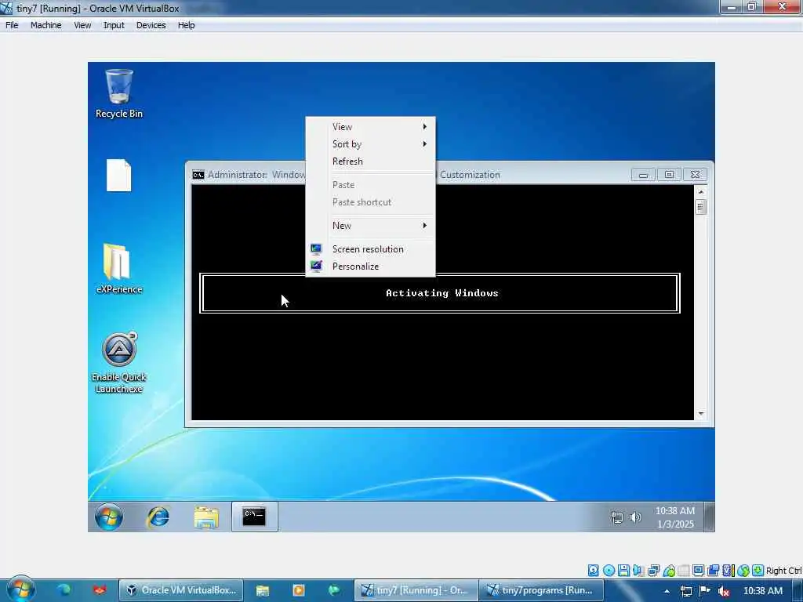Click VirtualBox shared folders status icon
The width and height of the screenshot is (803, 602).
tap(684, 571)
